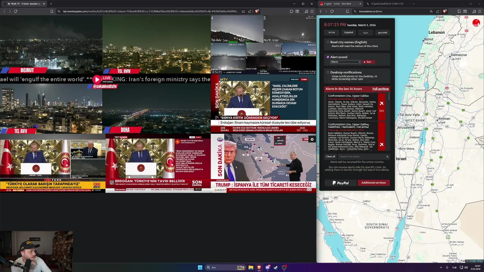Open the hamburger menu of the Multi TV window
The width and height of the screenshot is (484, 272).
pos(312,11)
